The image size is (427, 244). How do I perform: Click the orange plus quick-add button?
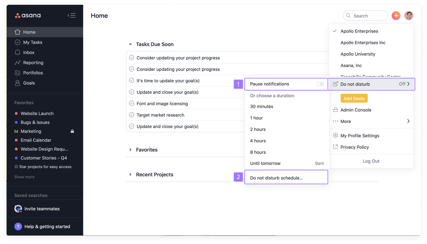pos(396,16)
